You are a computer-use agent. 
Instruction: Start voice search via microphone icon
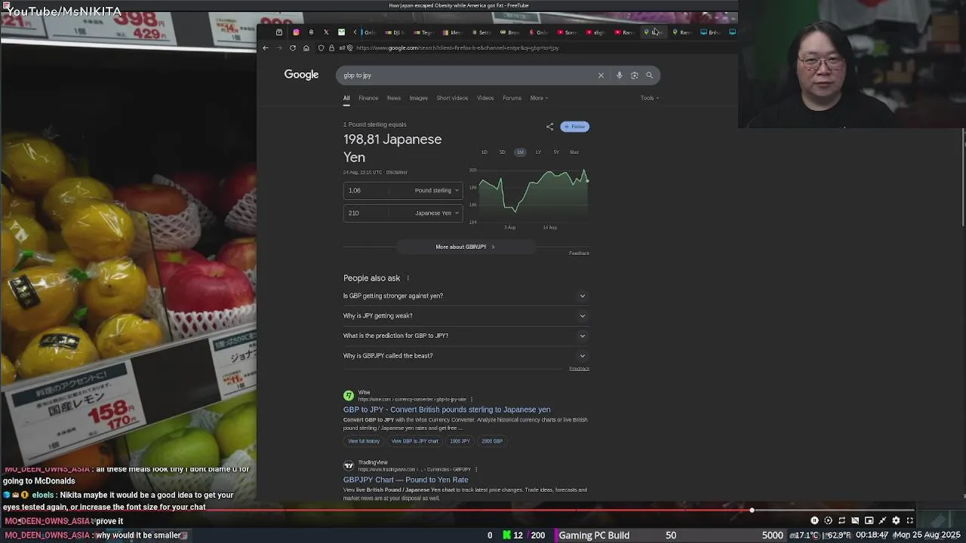tap(620, 75)
